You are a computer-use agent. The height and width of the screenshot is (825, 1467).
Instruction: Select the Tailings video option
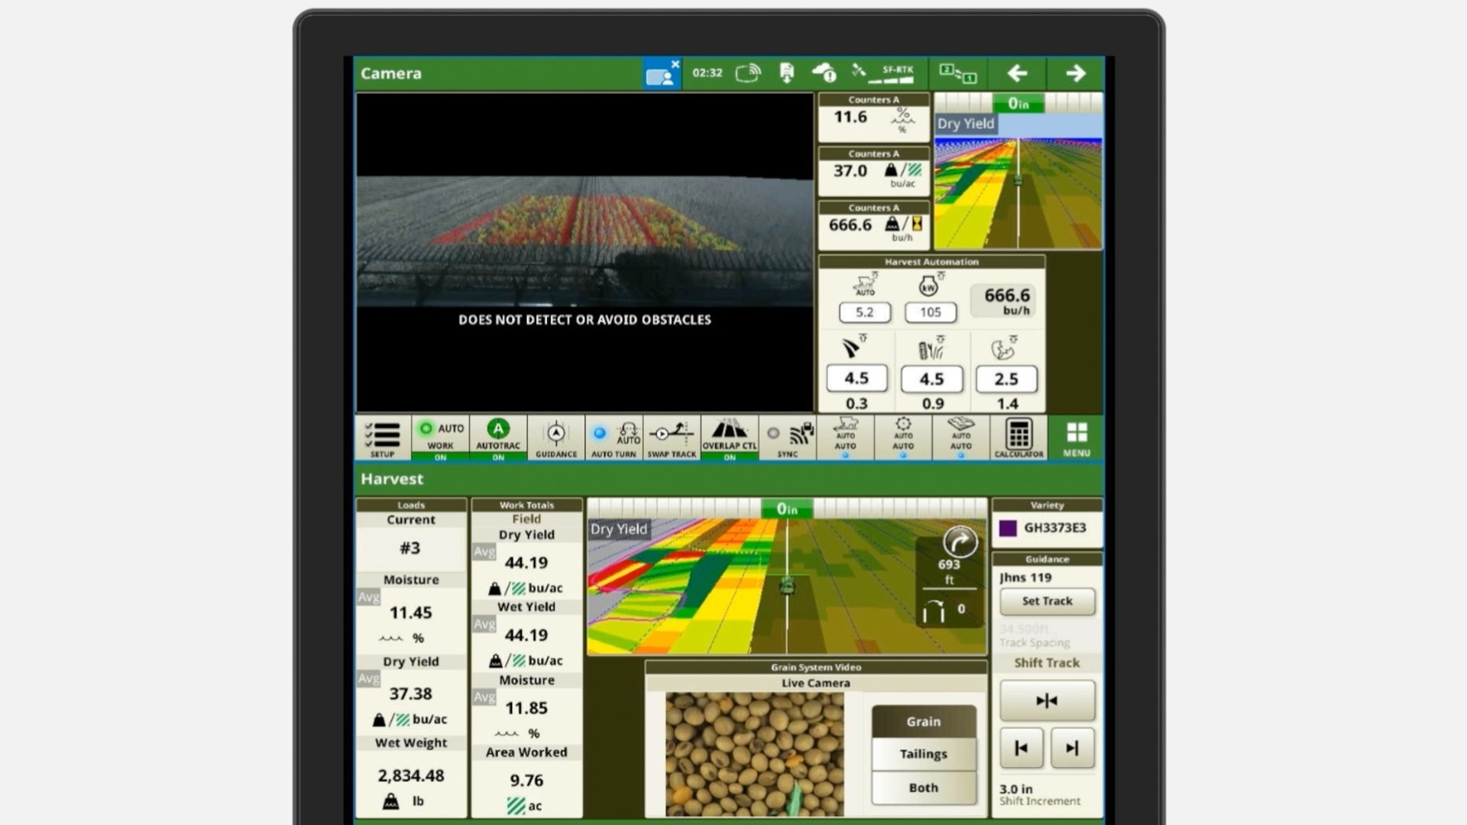pos(924,754)
